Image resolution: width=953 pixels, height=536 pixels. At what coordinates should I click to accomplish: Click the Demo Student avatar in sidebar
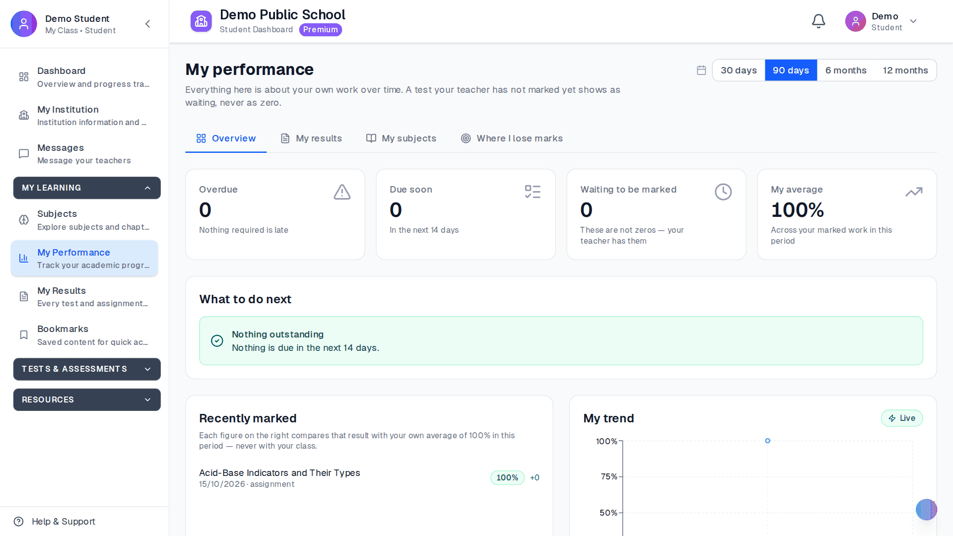point(24,24)
